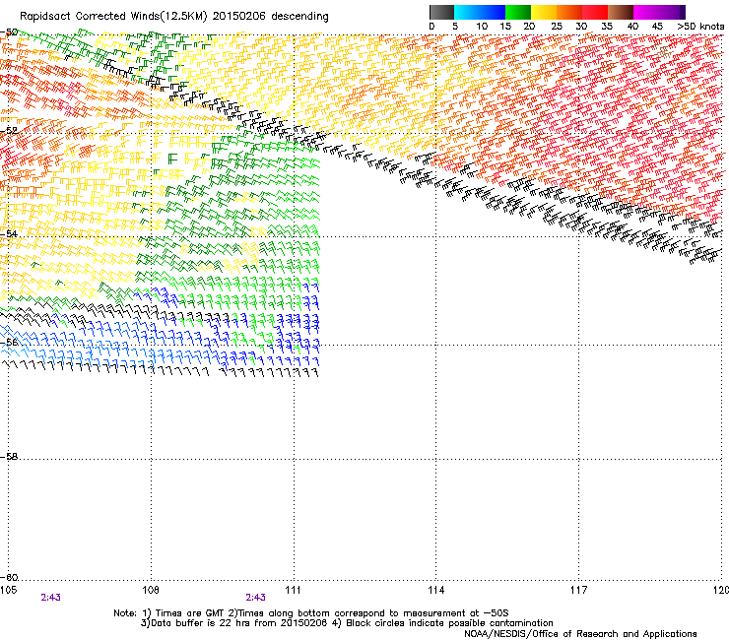Screen dimensions: 729x640
Task: Click the purple 2:43 time near longitude 105
Action: point(50,598)
